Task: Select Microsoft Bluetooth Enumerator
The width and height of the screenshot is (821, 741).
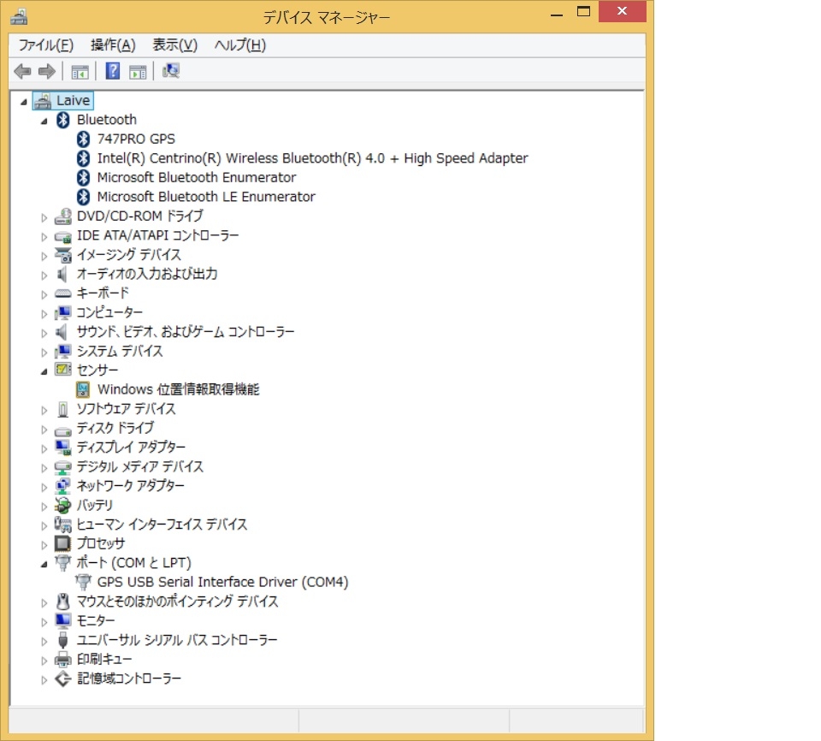Action: pos(197,178)
